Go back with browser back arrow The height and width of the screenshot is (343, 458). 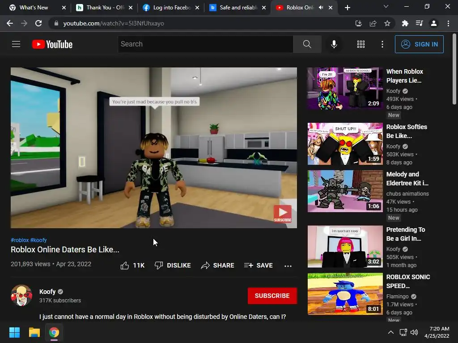[10, 23]
